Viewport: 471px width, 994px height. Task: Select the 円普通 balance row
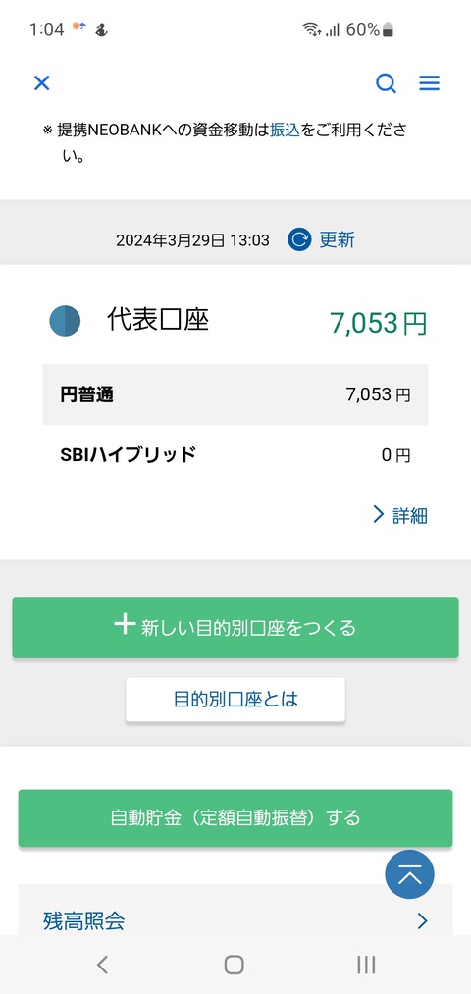click(x=235, y=394)
